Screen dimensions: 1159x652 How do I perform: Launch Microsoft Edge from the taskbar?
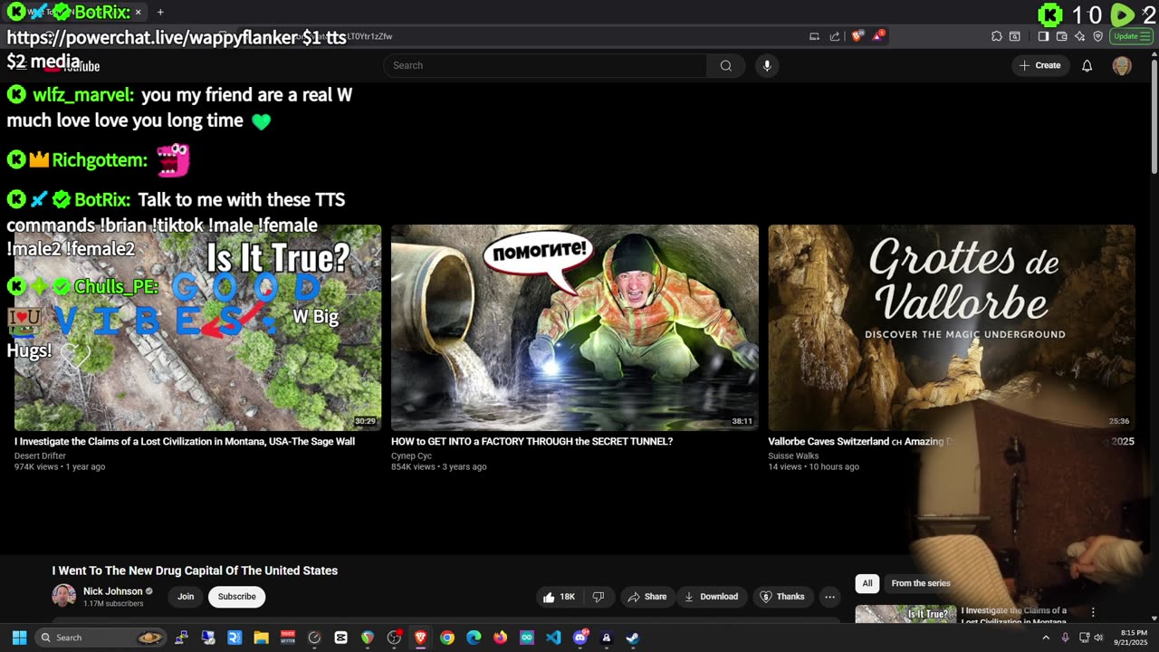tap(474, 638)
